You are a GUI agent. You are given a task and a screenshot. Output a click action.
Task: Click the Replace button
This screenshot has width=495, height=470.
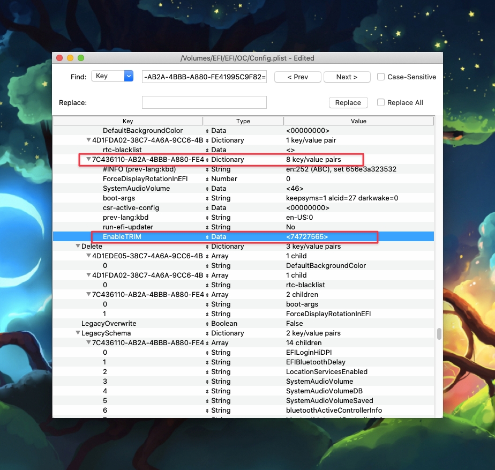pyautogui.click(x=348, y=102)
